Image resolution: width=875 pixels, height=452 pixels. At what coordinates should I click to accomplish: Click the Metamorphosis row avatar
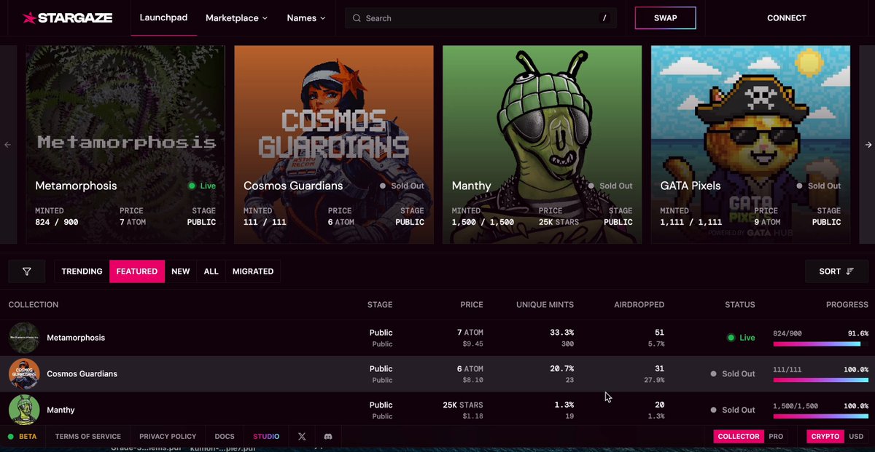24,338
